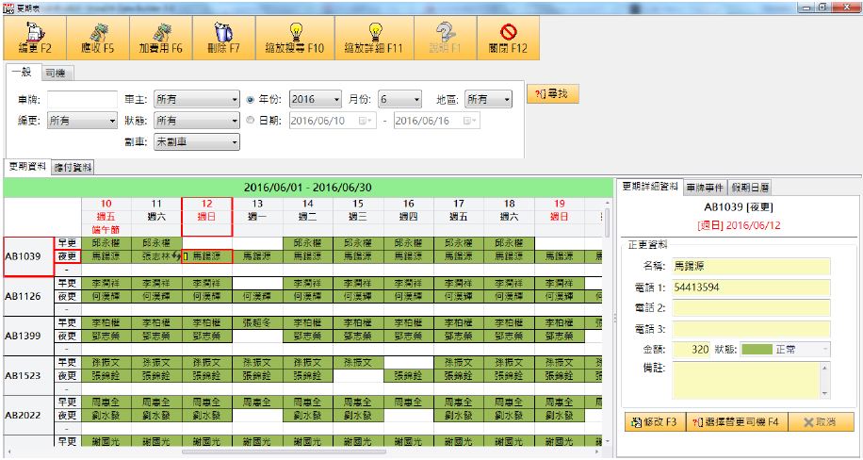Screen dimensions: 863x460
Task: Select the 年份 radio button
Action: click(250, 99)
